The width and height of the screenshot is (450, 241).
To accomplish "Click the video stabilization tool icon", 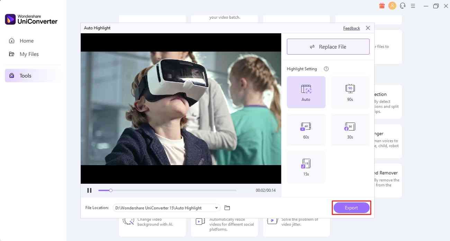I will [x=272, y=221].
